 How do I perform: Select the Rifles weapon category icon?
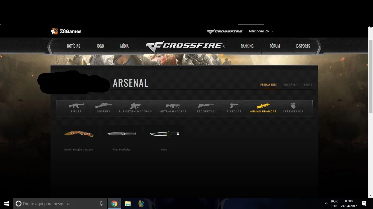coord(76,106)
